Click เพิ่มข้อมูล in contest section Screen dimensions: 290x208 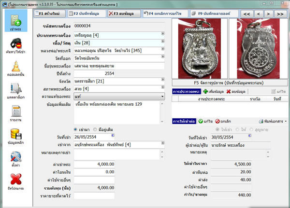[213, 91]
